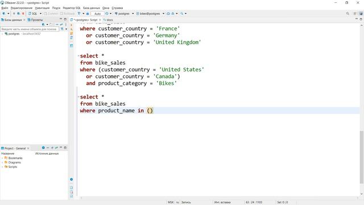Viewport: 364px width, 205px height.
Task: Click the MSK timezone in status bar
Action: click(171, 203)
